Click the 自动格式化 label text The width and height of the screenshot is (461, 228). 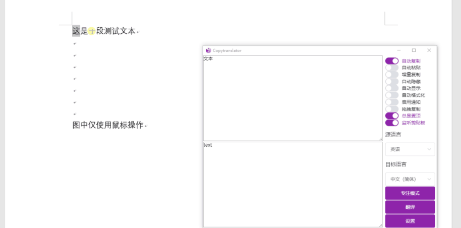[x=414, y=95]
